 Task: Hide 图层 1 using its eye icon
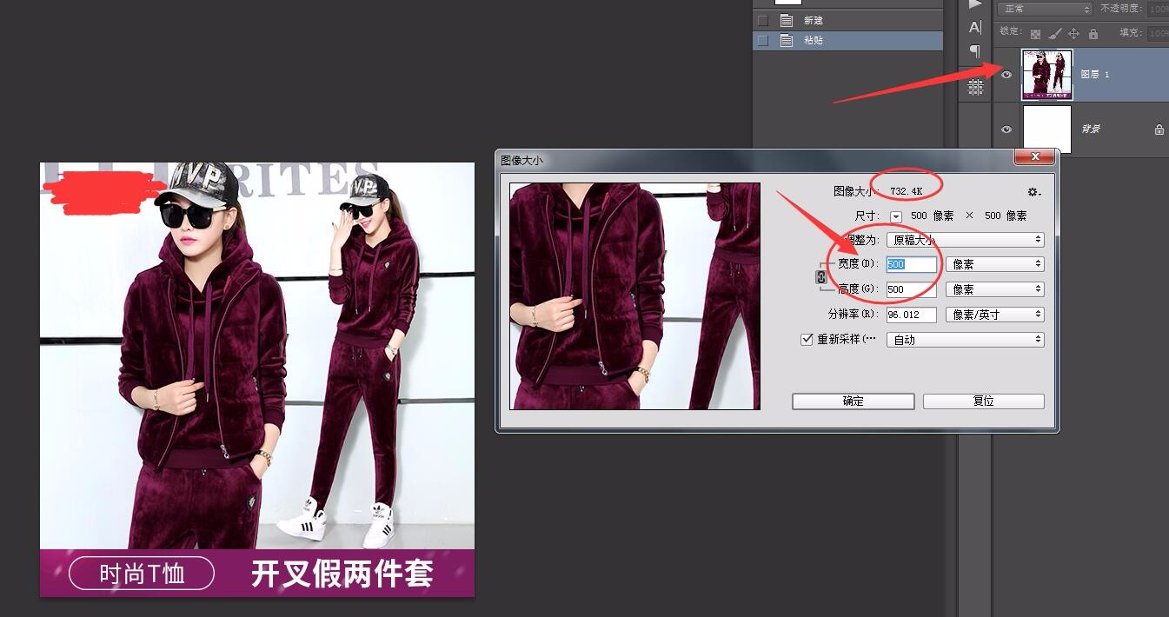(x=1006, y=75)
